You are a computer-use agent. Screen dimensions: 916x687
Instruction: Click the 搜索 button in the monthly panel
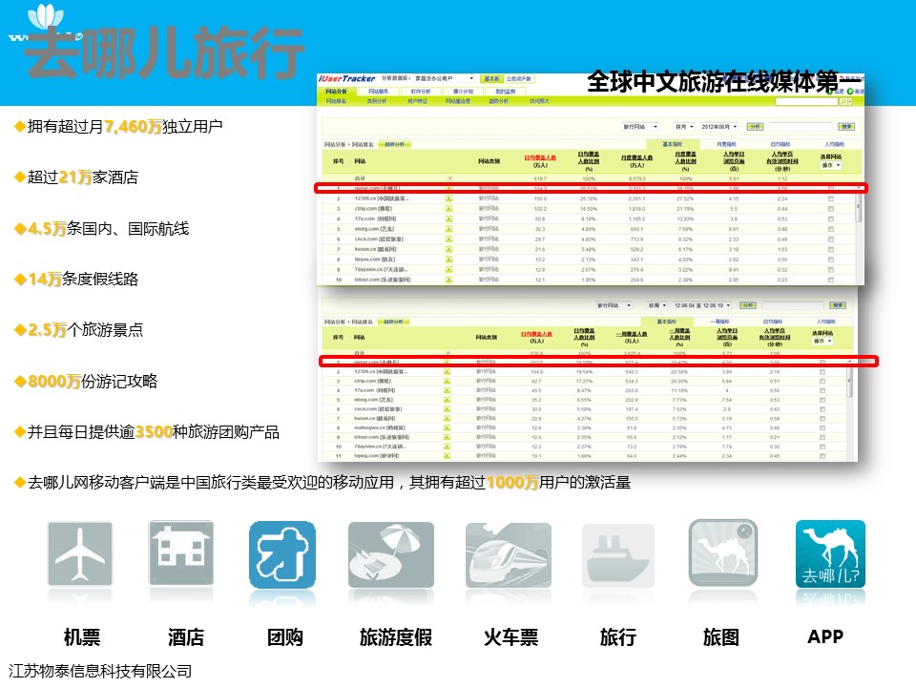point(846,127)
